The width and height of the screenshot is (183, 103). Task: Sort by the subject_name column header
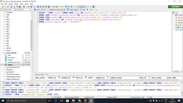click(x=116, y=78)
